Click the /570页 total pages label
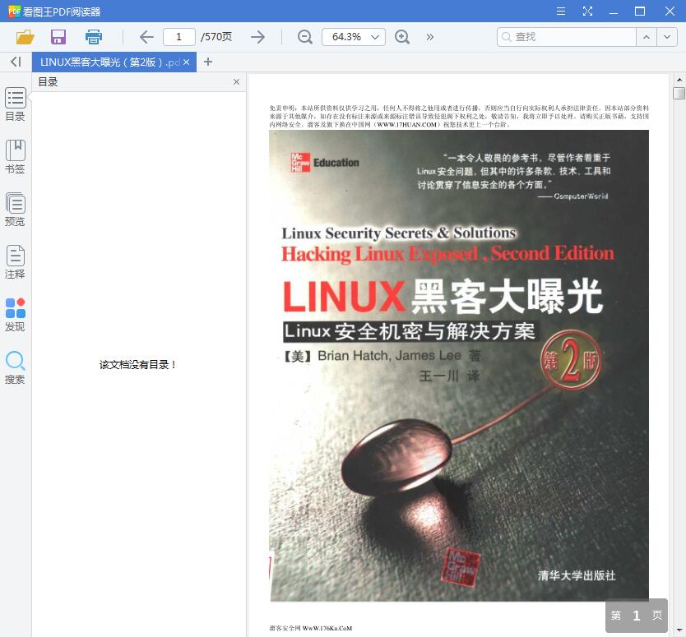 pos(216,37)
